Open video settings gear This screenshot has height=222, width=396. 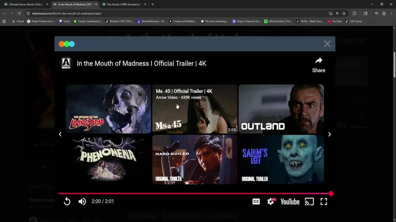[x=271, y=201]
